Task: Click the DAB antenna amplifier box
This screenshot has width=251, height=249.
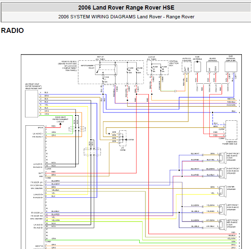Action: pyautogui.click(x=231, y=67)
